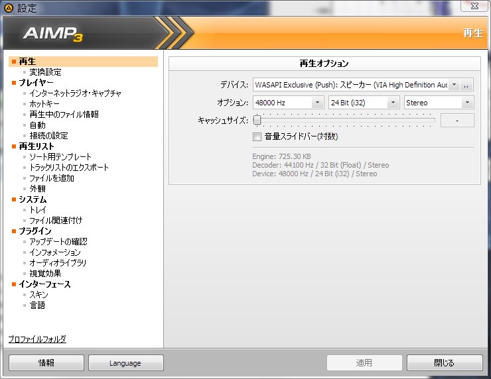Viewport: 491px width, 379px height.
Task: Open the ホットキー settings page
Action: coord(44,104)
